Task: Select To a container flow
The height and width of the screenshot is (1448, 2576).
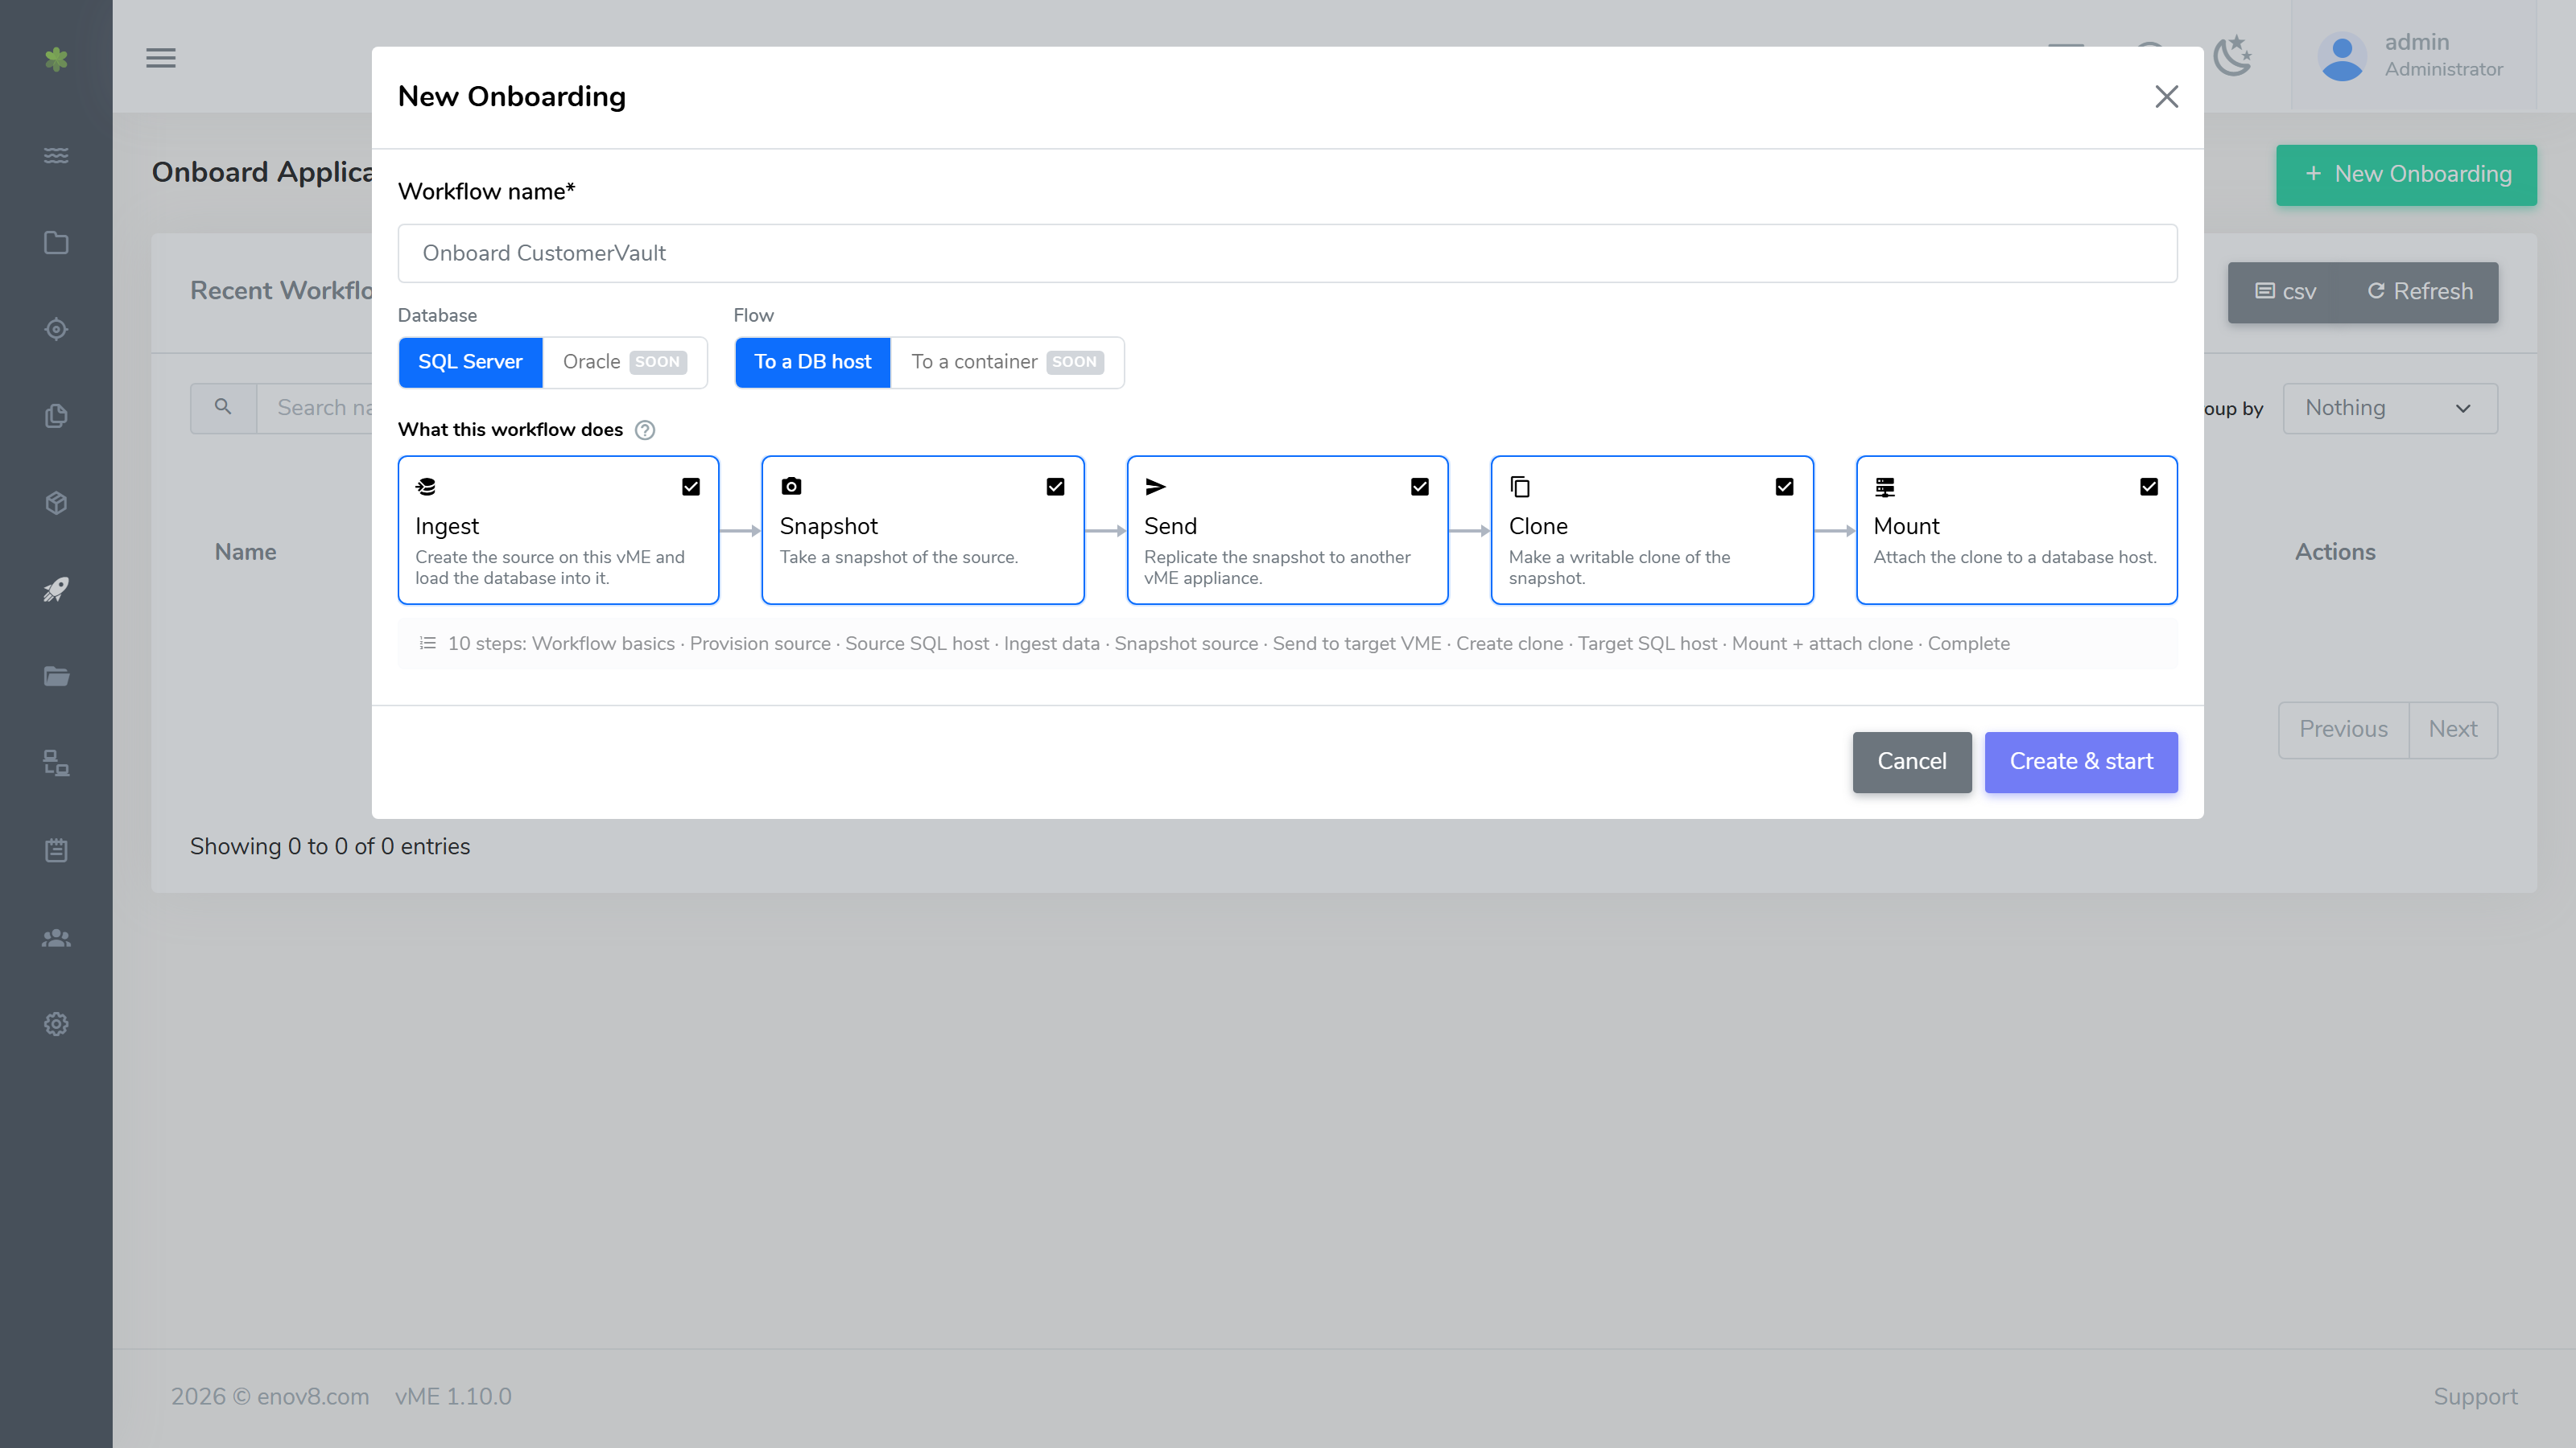Action: (x=1007, y=362)
